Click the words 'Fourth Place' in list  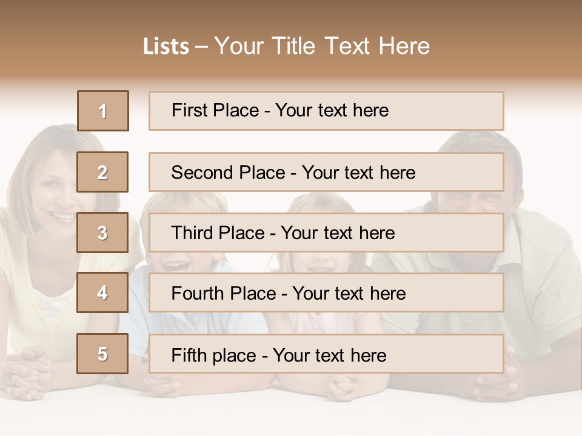(224, 293)
